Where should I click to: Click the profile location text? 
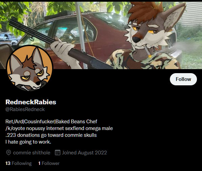click(x=31, y=153)
